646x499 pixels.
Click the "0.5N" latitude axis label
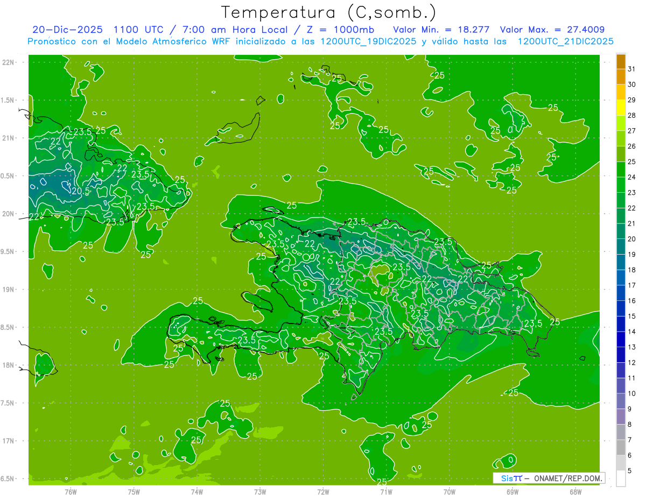click(x=8, y=176)
